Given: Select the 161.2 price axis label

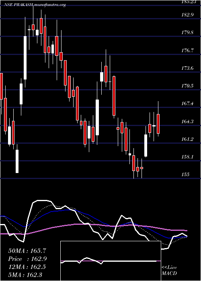Looking at the screenshot, I should coord(187,139).
